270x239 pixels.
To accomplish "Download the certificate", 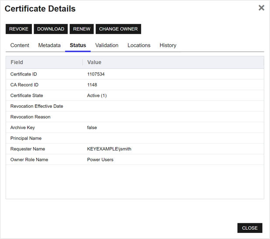I will [x=51, y=29].
